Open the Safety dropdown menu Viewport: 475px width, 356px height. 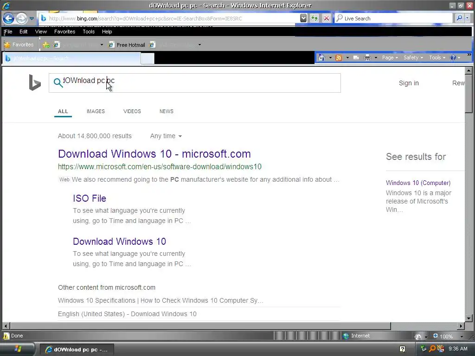tap(413, 57)
